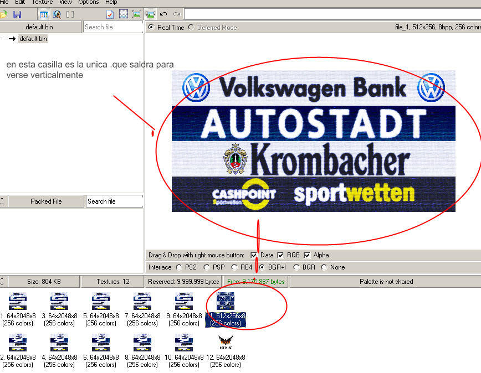The height and width of the screenshot is (373, 481).
Task: Select default.bin in the file tree
Action: (33, 39)
